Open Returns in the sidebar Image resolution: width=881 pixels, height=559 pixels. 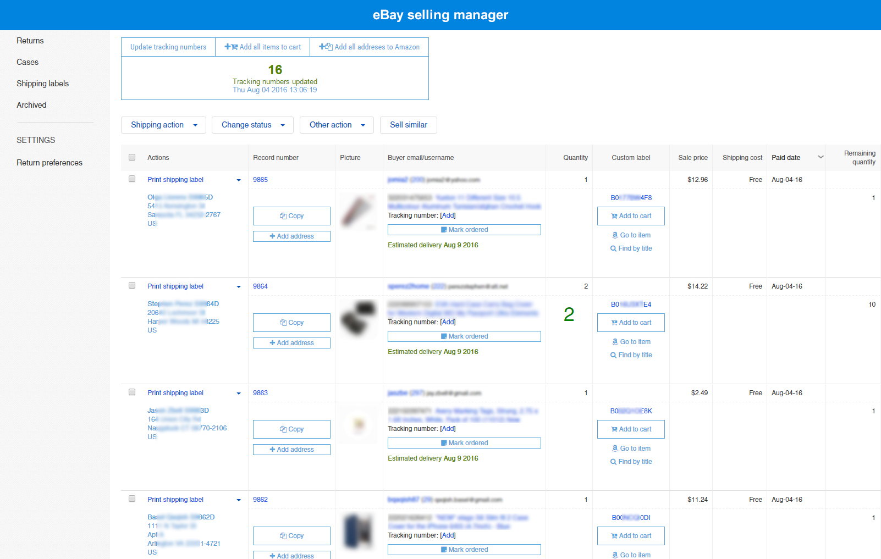pyautogui.click(x=30, y=41)
